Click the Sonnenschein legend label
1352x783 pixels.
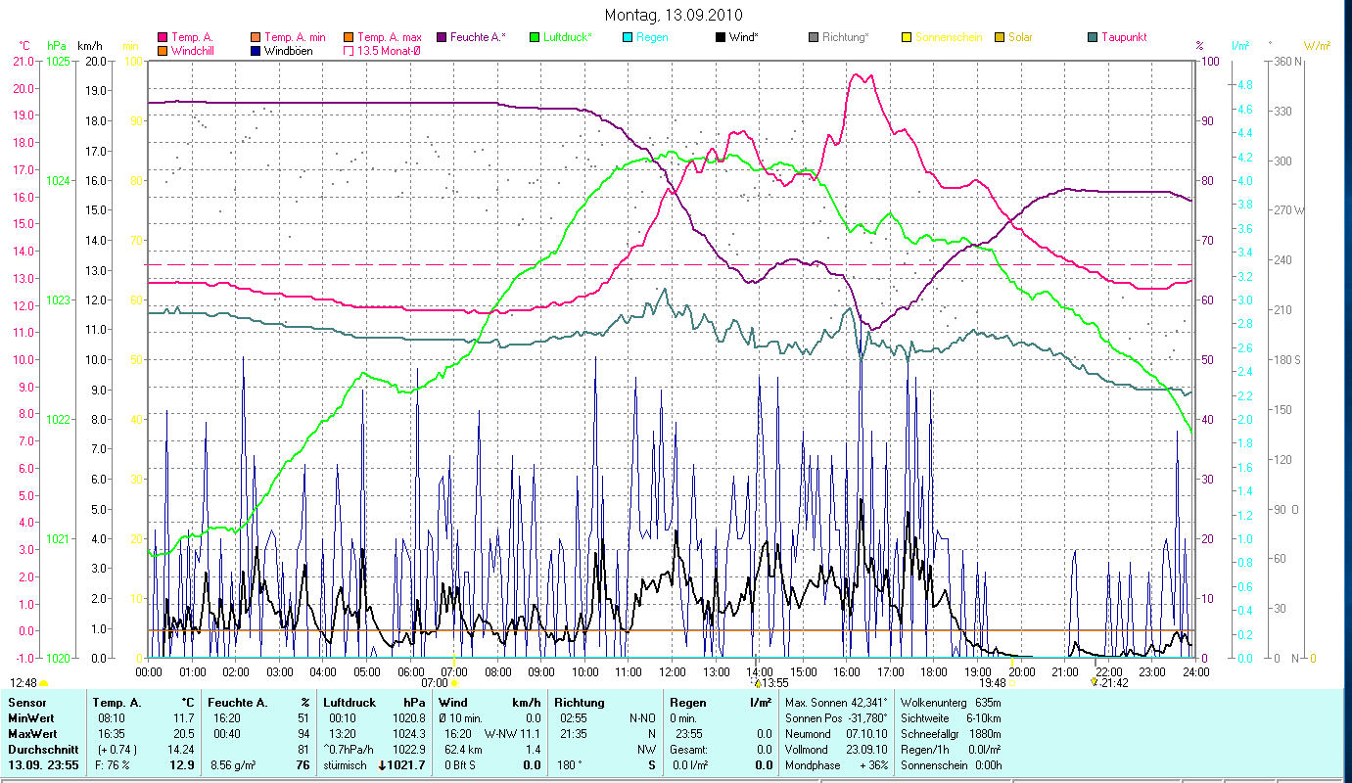coord(948,37)
